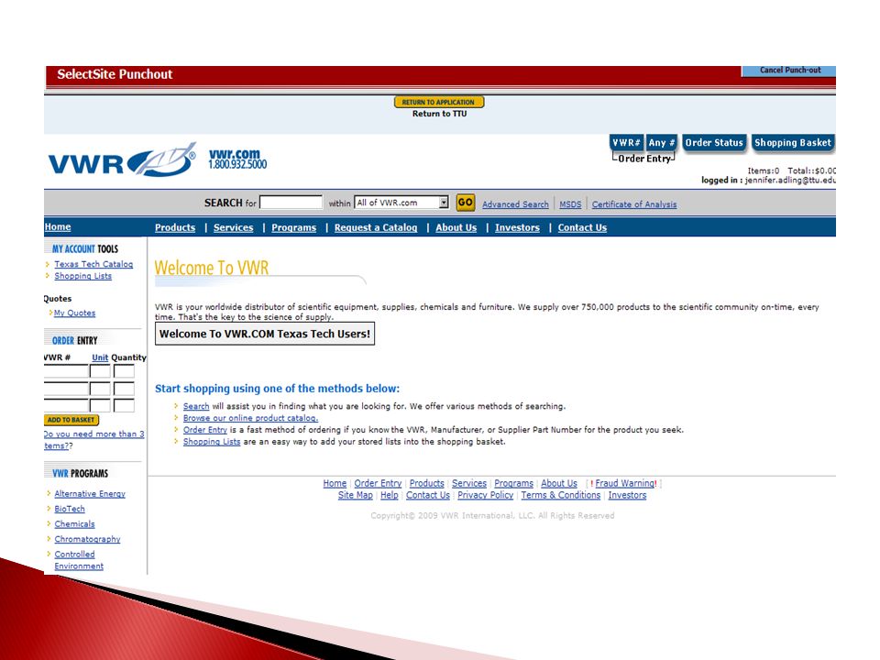Open the My Quotes link
The image size is (880, 660).
(74, 313)
